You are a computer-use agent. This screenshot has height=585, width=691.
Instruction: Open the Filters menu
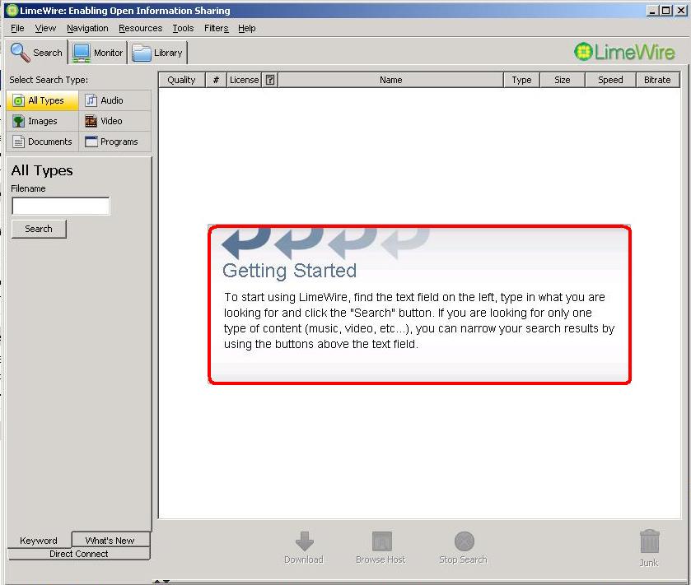coord(217,28)
